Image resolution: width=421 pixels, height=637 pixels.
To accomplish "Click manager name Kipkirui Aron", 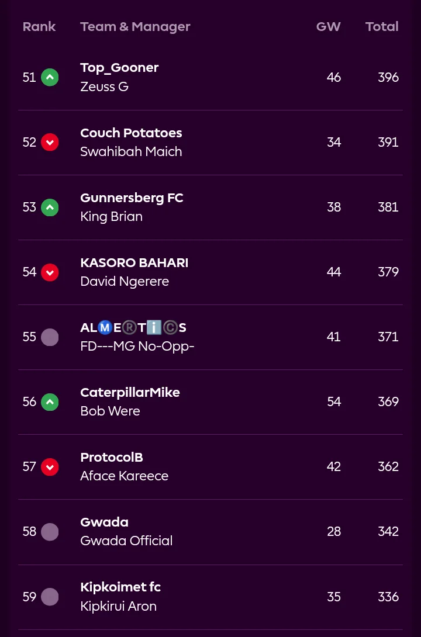I will [x=118, y=606].
